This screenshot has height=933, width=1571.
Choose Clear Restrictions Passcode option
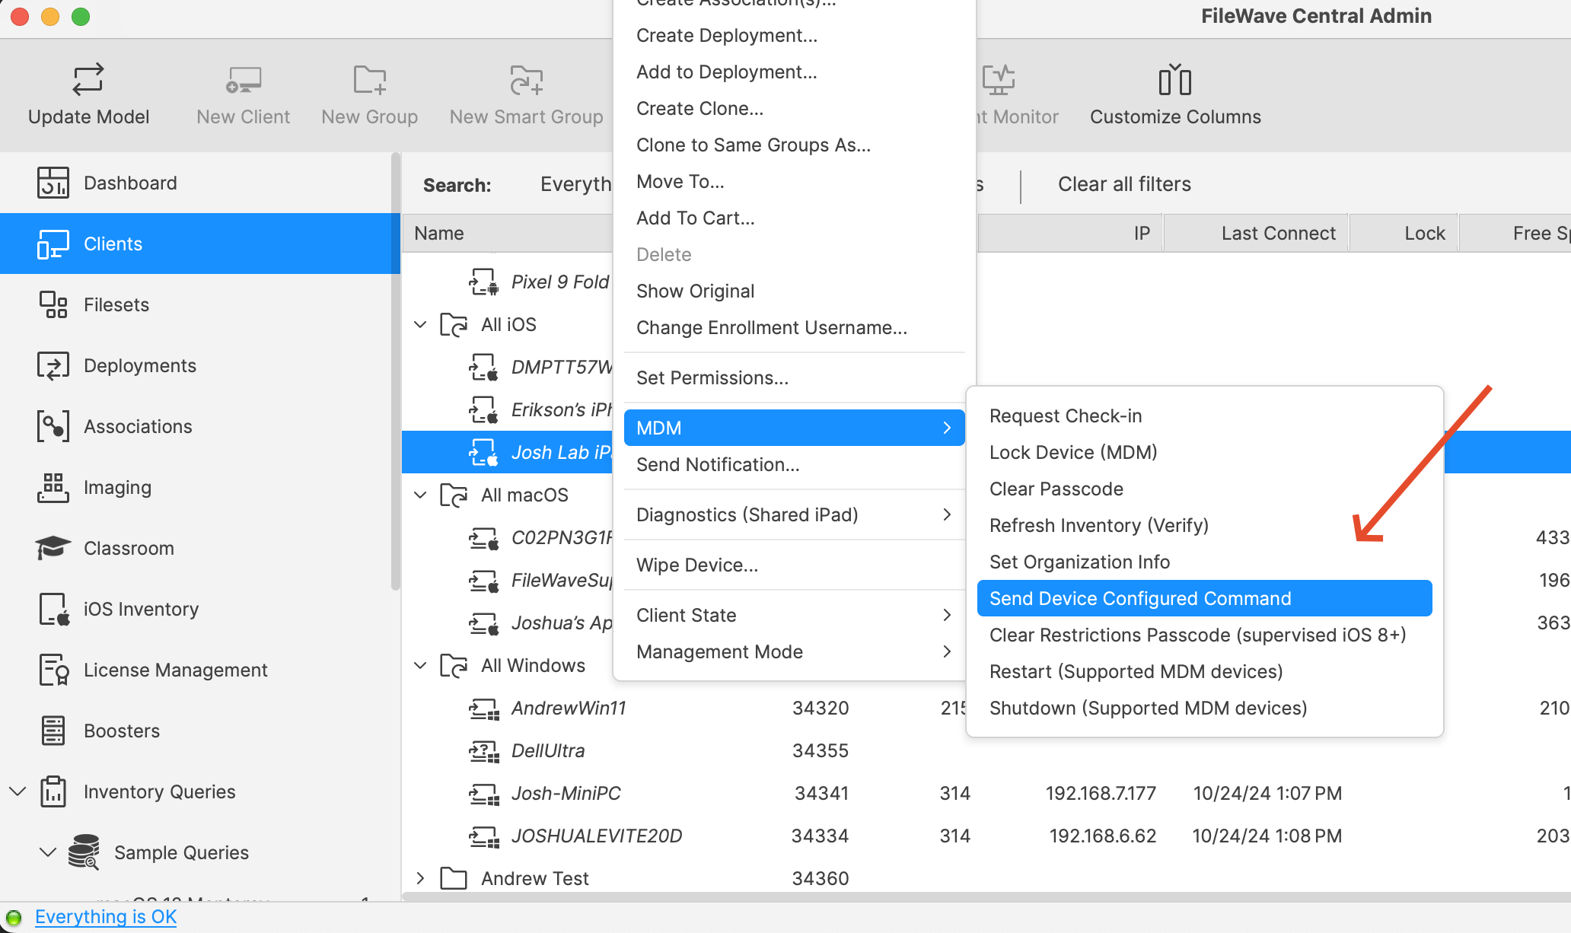point(1204,635)
